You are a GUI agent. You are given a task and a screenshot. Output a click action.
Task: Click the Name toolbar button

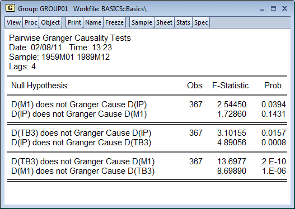click(93, 22)
